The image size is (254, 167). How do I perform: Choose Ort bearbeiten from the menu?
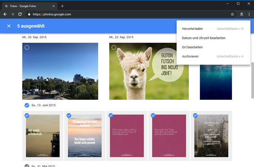tap(213, 47)
